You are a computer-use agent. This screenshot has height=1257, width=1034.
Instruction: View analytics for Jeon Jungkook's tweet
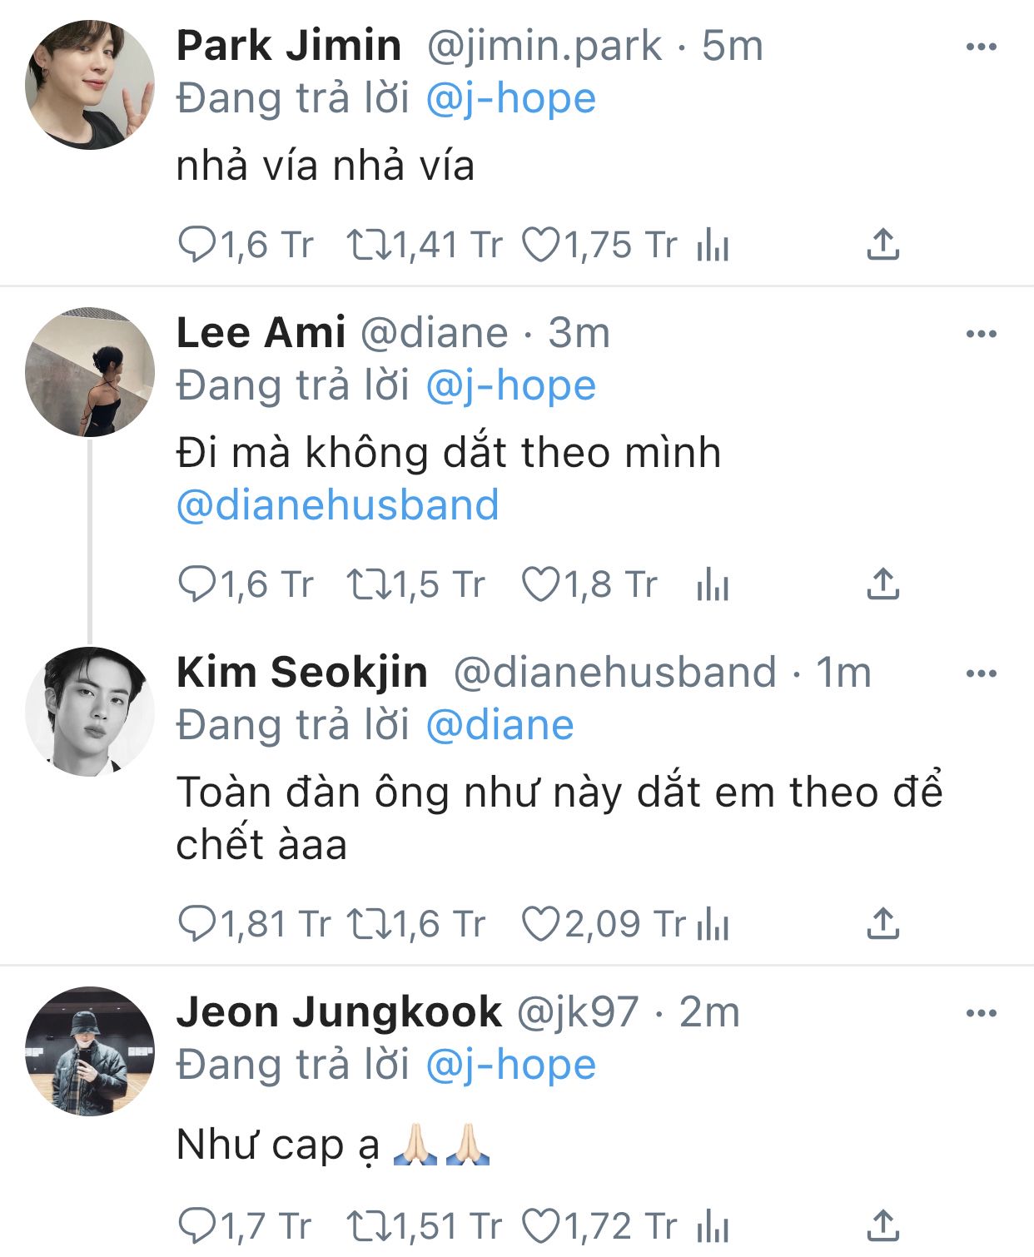coord(713,1226)
